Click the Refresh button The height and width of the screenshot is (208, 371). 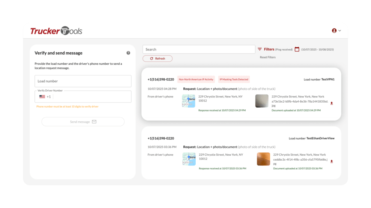coord(157,58)
